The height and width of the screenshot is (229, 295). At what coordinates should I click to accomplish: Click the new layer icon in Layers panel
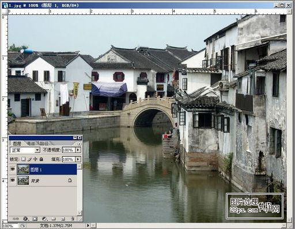pos(63,219)
